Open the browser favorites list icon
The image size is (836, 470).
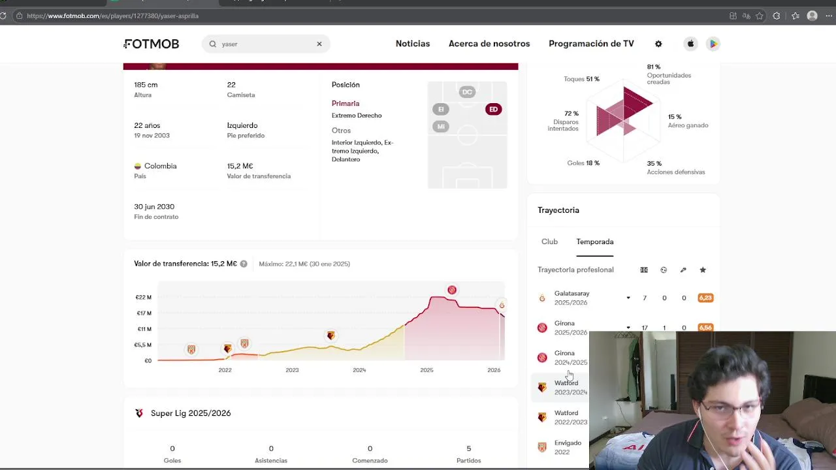[x=796, y=16]
